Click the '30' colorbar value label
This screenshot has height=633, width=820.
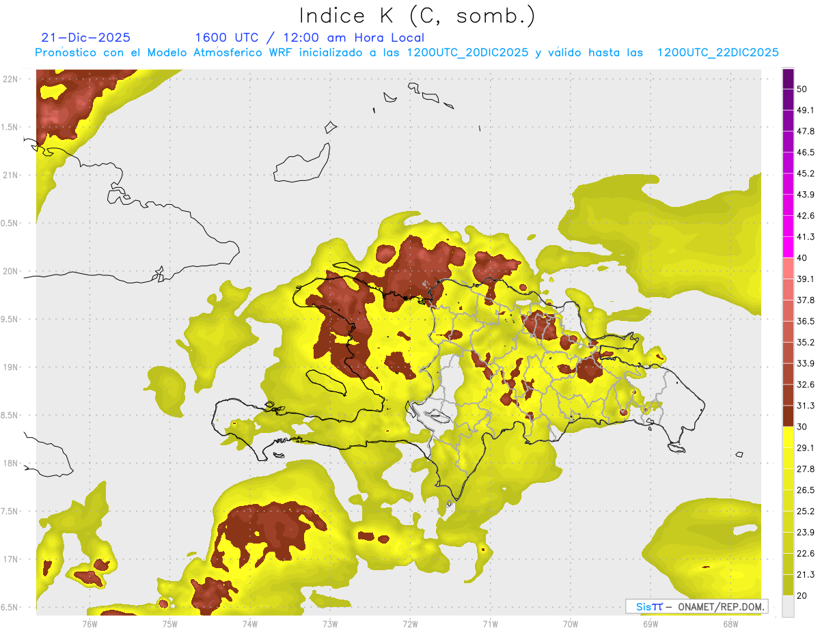(802, 427)
